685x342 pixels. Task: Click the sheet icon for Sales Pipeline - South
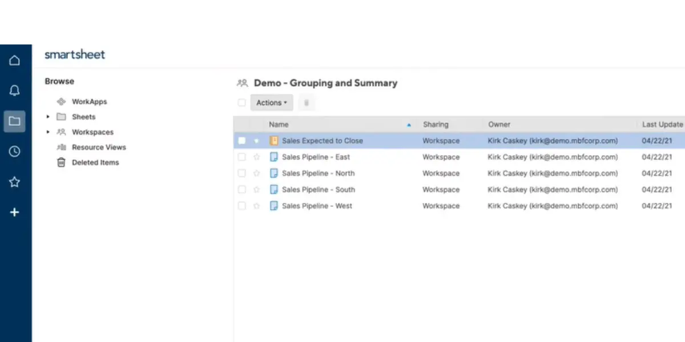point(274,190)
